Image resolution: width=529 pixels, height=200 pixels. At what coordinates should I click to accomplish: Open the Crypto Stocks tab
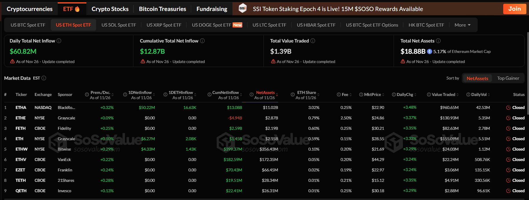(110, 9)
